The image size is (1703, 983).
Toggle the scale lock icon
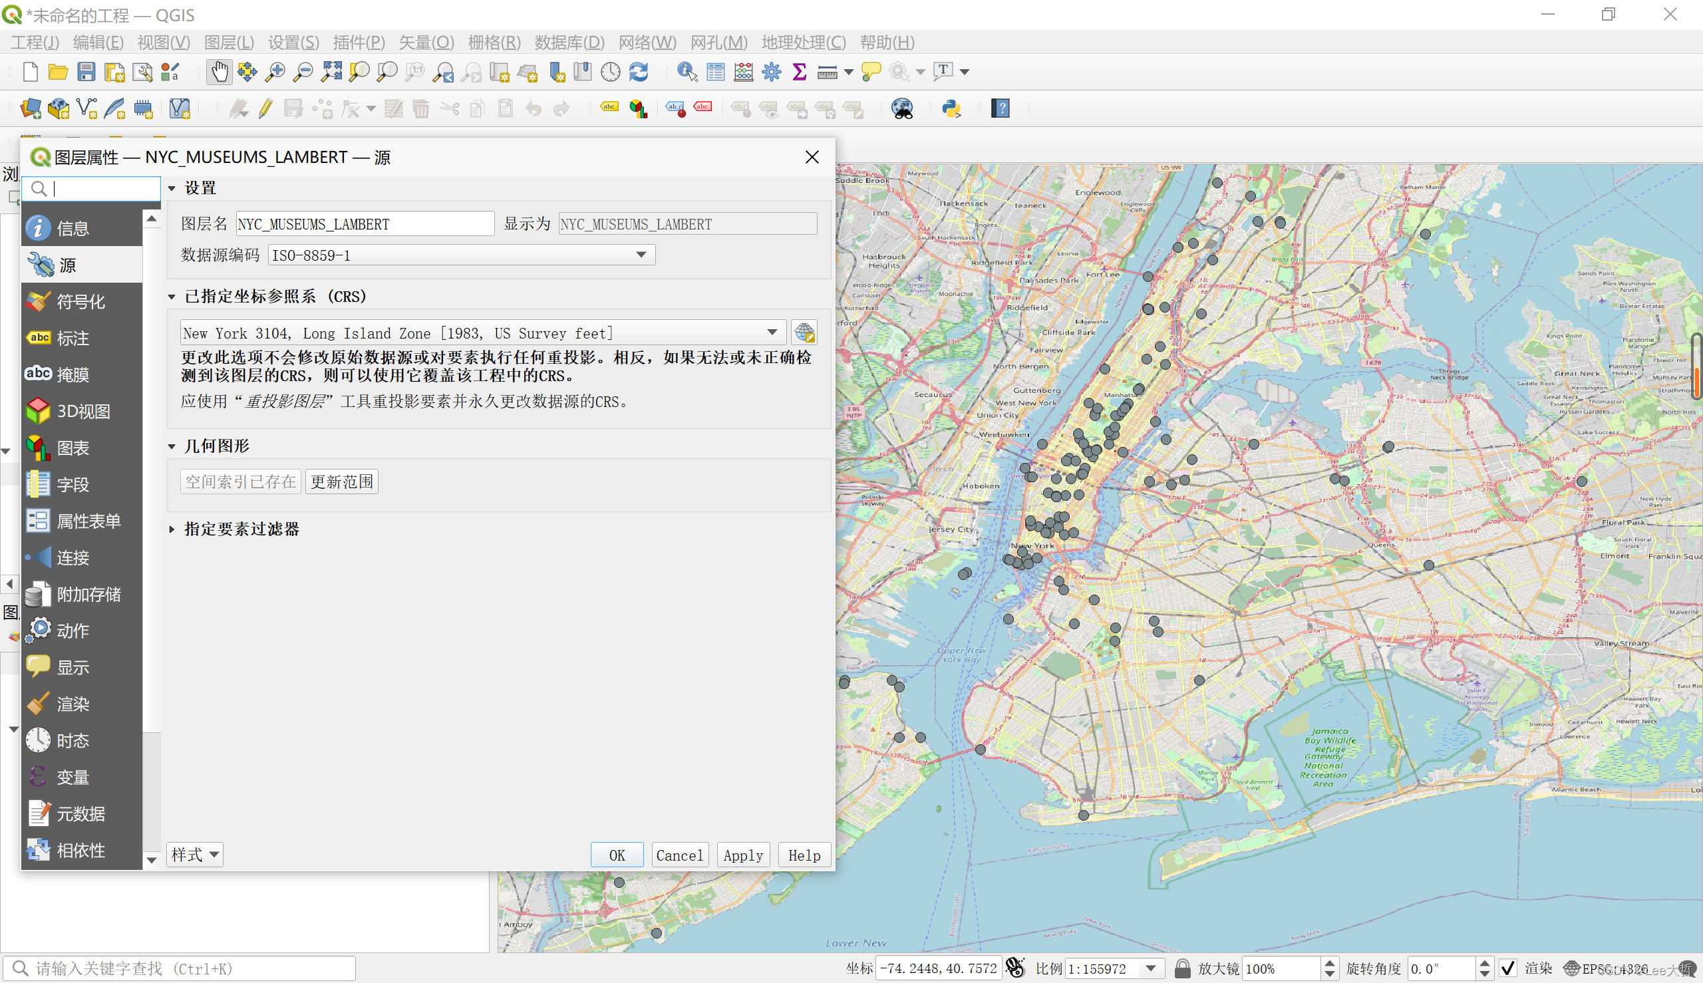[1182, 968]
